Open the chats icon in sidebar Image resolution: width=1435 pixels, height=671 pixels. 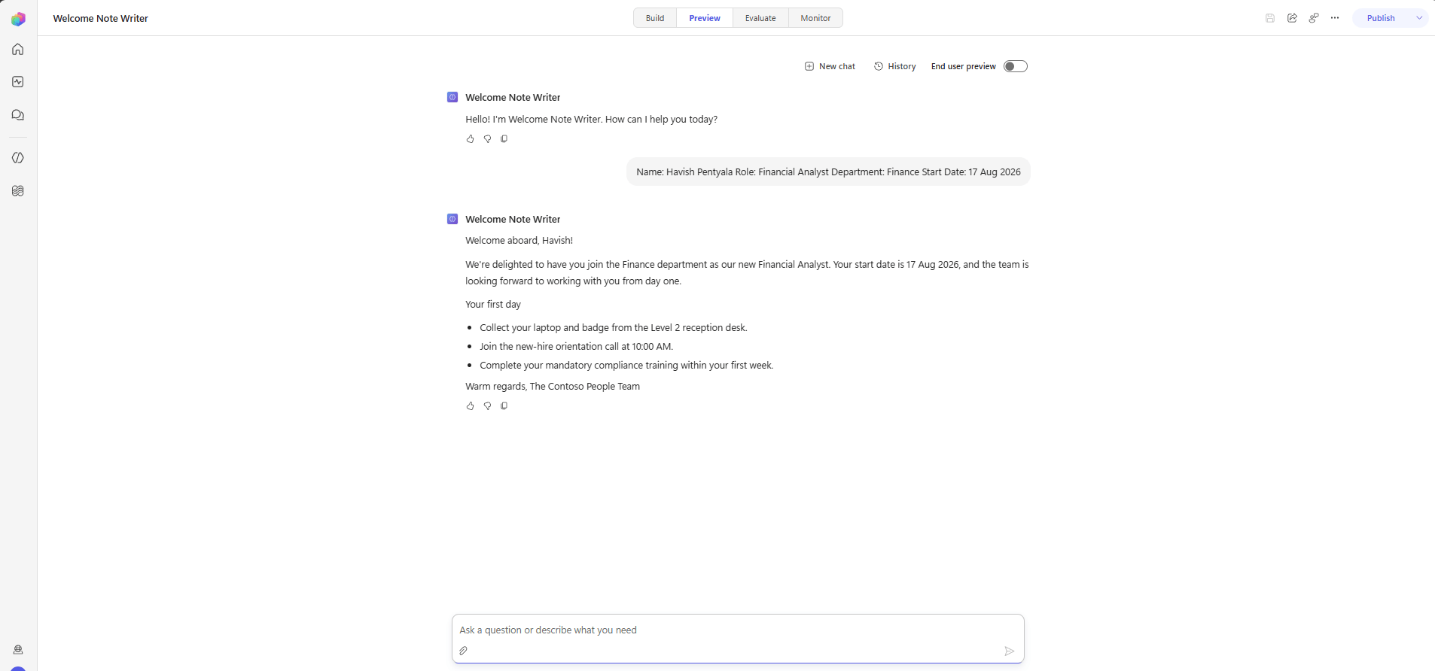[x=18, y=115]
